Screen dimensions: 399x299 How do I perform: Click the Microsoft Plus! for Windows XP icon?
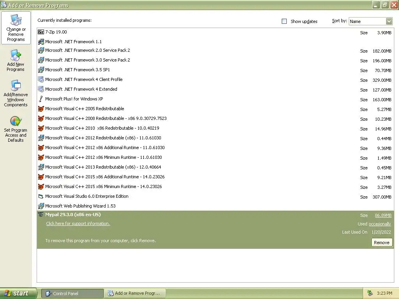click(x=41, y=99)
